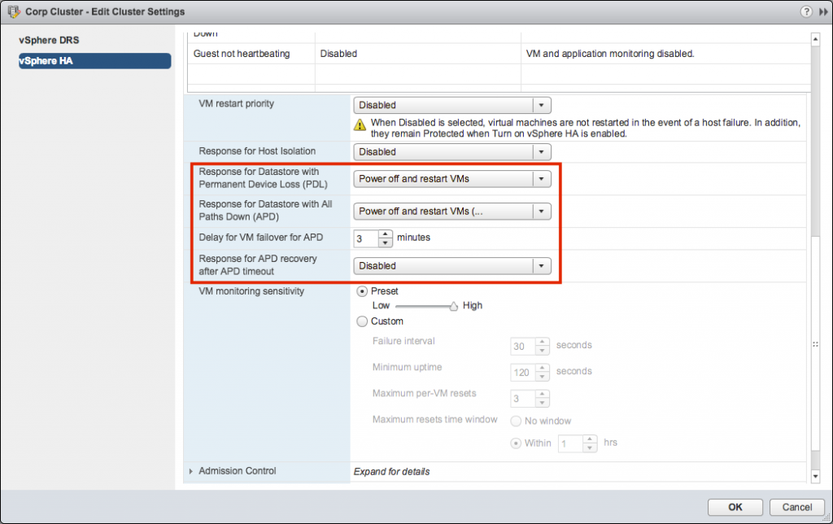The width and height of the screenshot is (833, 524).
Task: Select the Custom monitoring sensitivity radio
Action: click(362, 321)
